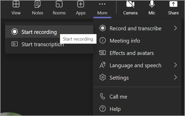Screen dimensions: 185x116
Task: Open Help from the More menu
Action: point(115,109)
